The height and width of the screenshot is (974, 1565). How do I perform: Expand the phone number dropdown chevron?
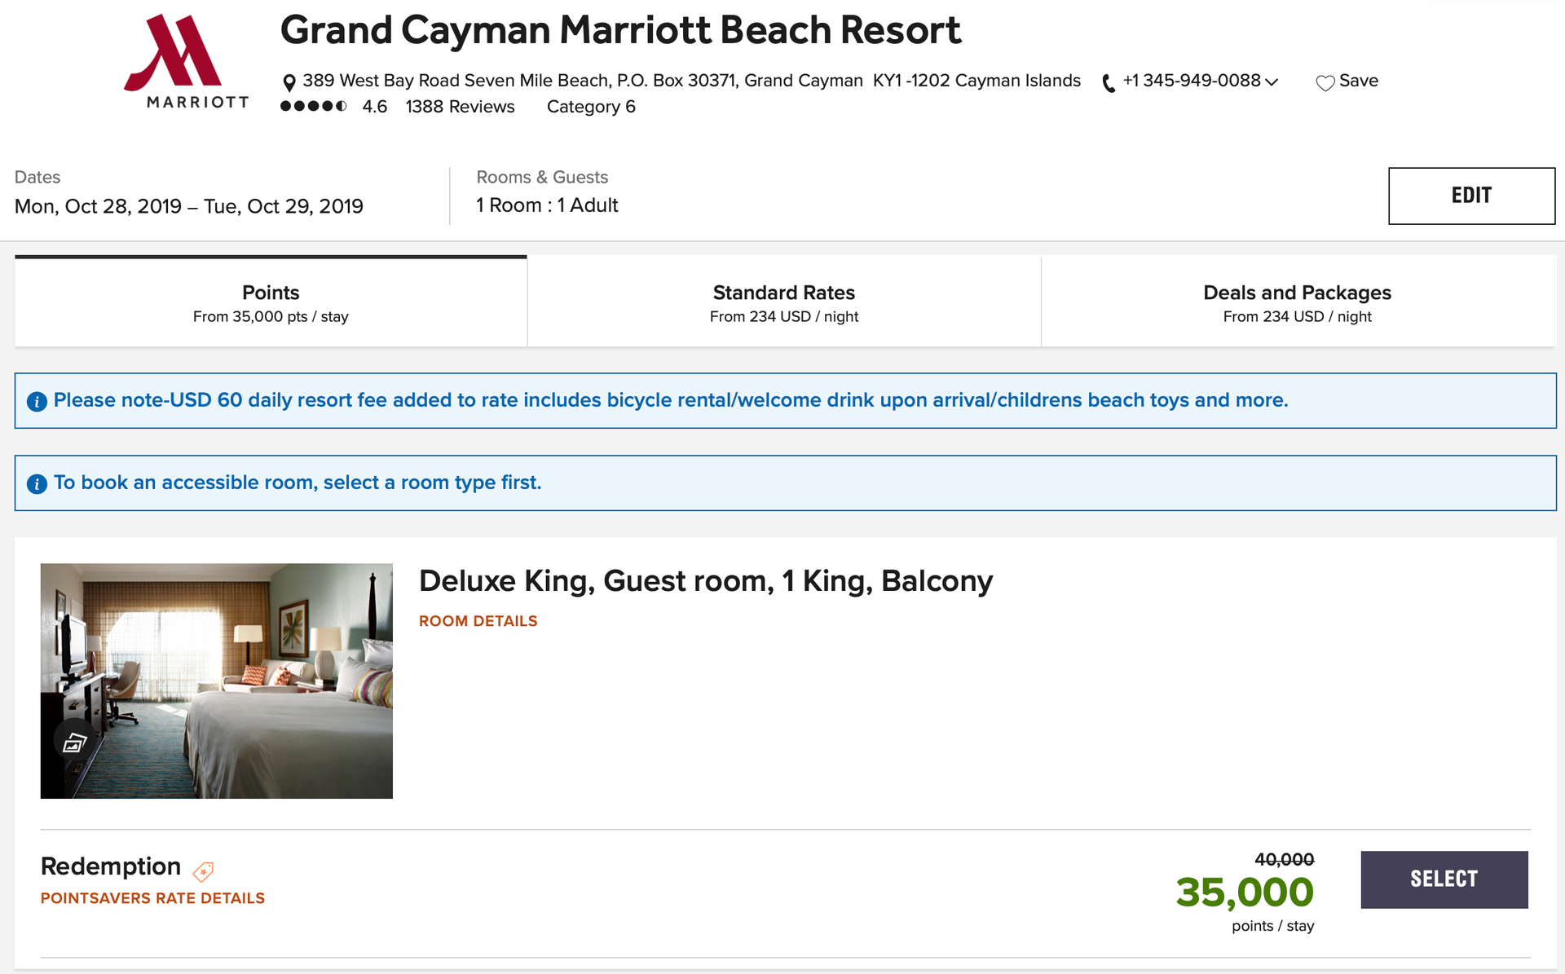point(1272,82)
